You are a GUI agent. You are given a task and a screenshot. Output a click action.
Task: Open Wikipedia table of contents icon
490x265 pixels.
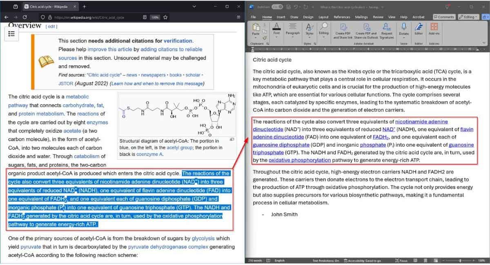click(12, 34)
